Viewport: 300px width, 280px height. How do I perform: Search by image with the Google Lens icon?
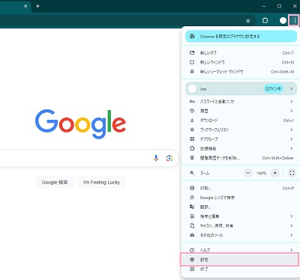[x=169, y=158]
